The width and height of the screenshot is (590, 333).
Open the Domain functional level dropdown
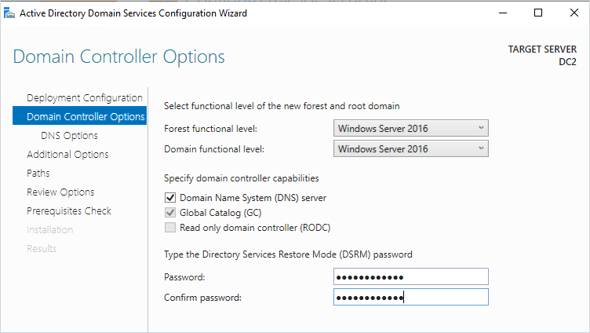(x=411, y=148)
